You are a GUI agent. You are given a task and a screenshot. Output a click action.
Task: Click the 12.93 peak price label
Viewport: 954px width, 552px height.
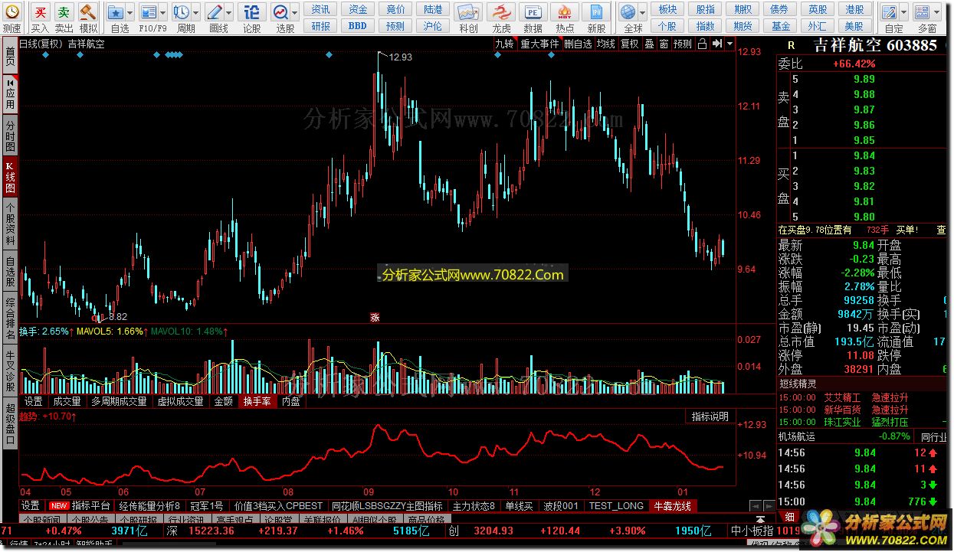(x=401, y=57)
